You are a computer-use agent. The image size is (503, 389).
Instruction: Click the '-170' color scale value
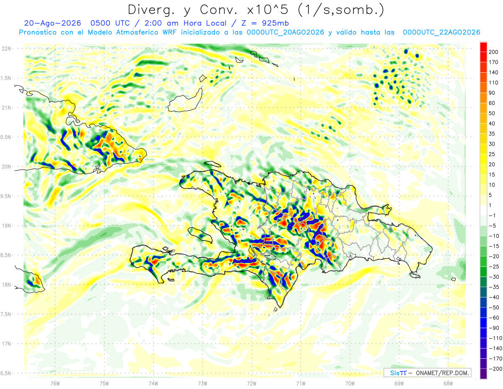496,358
